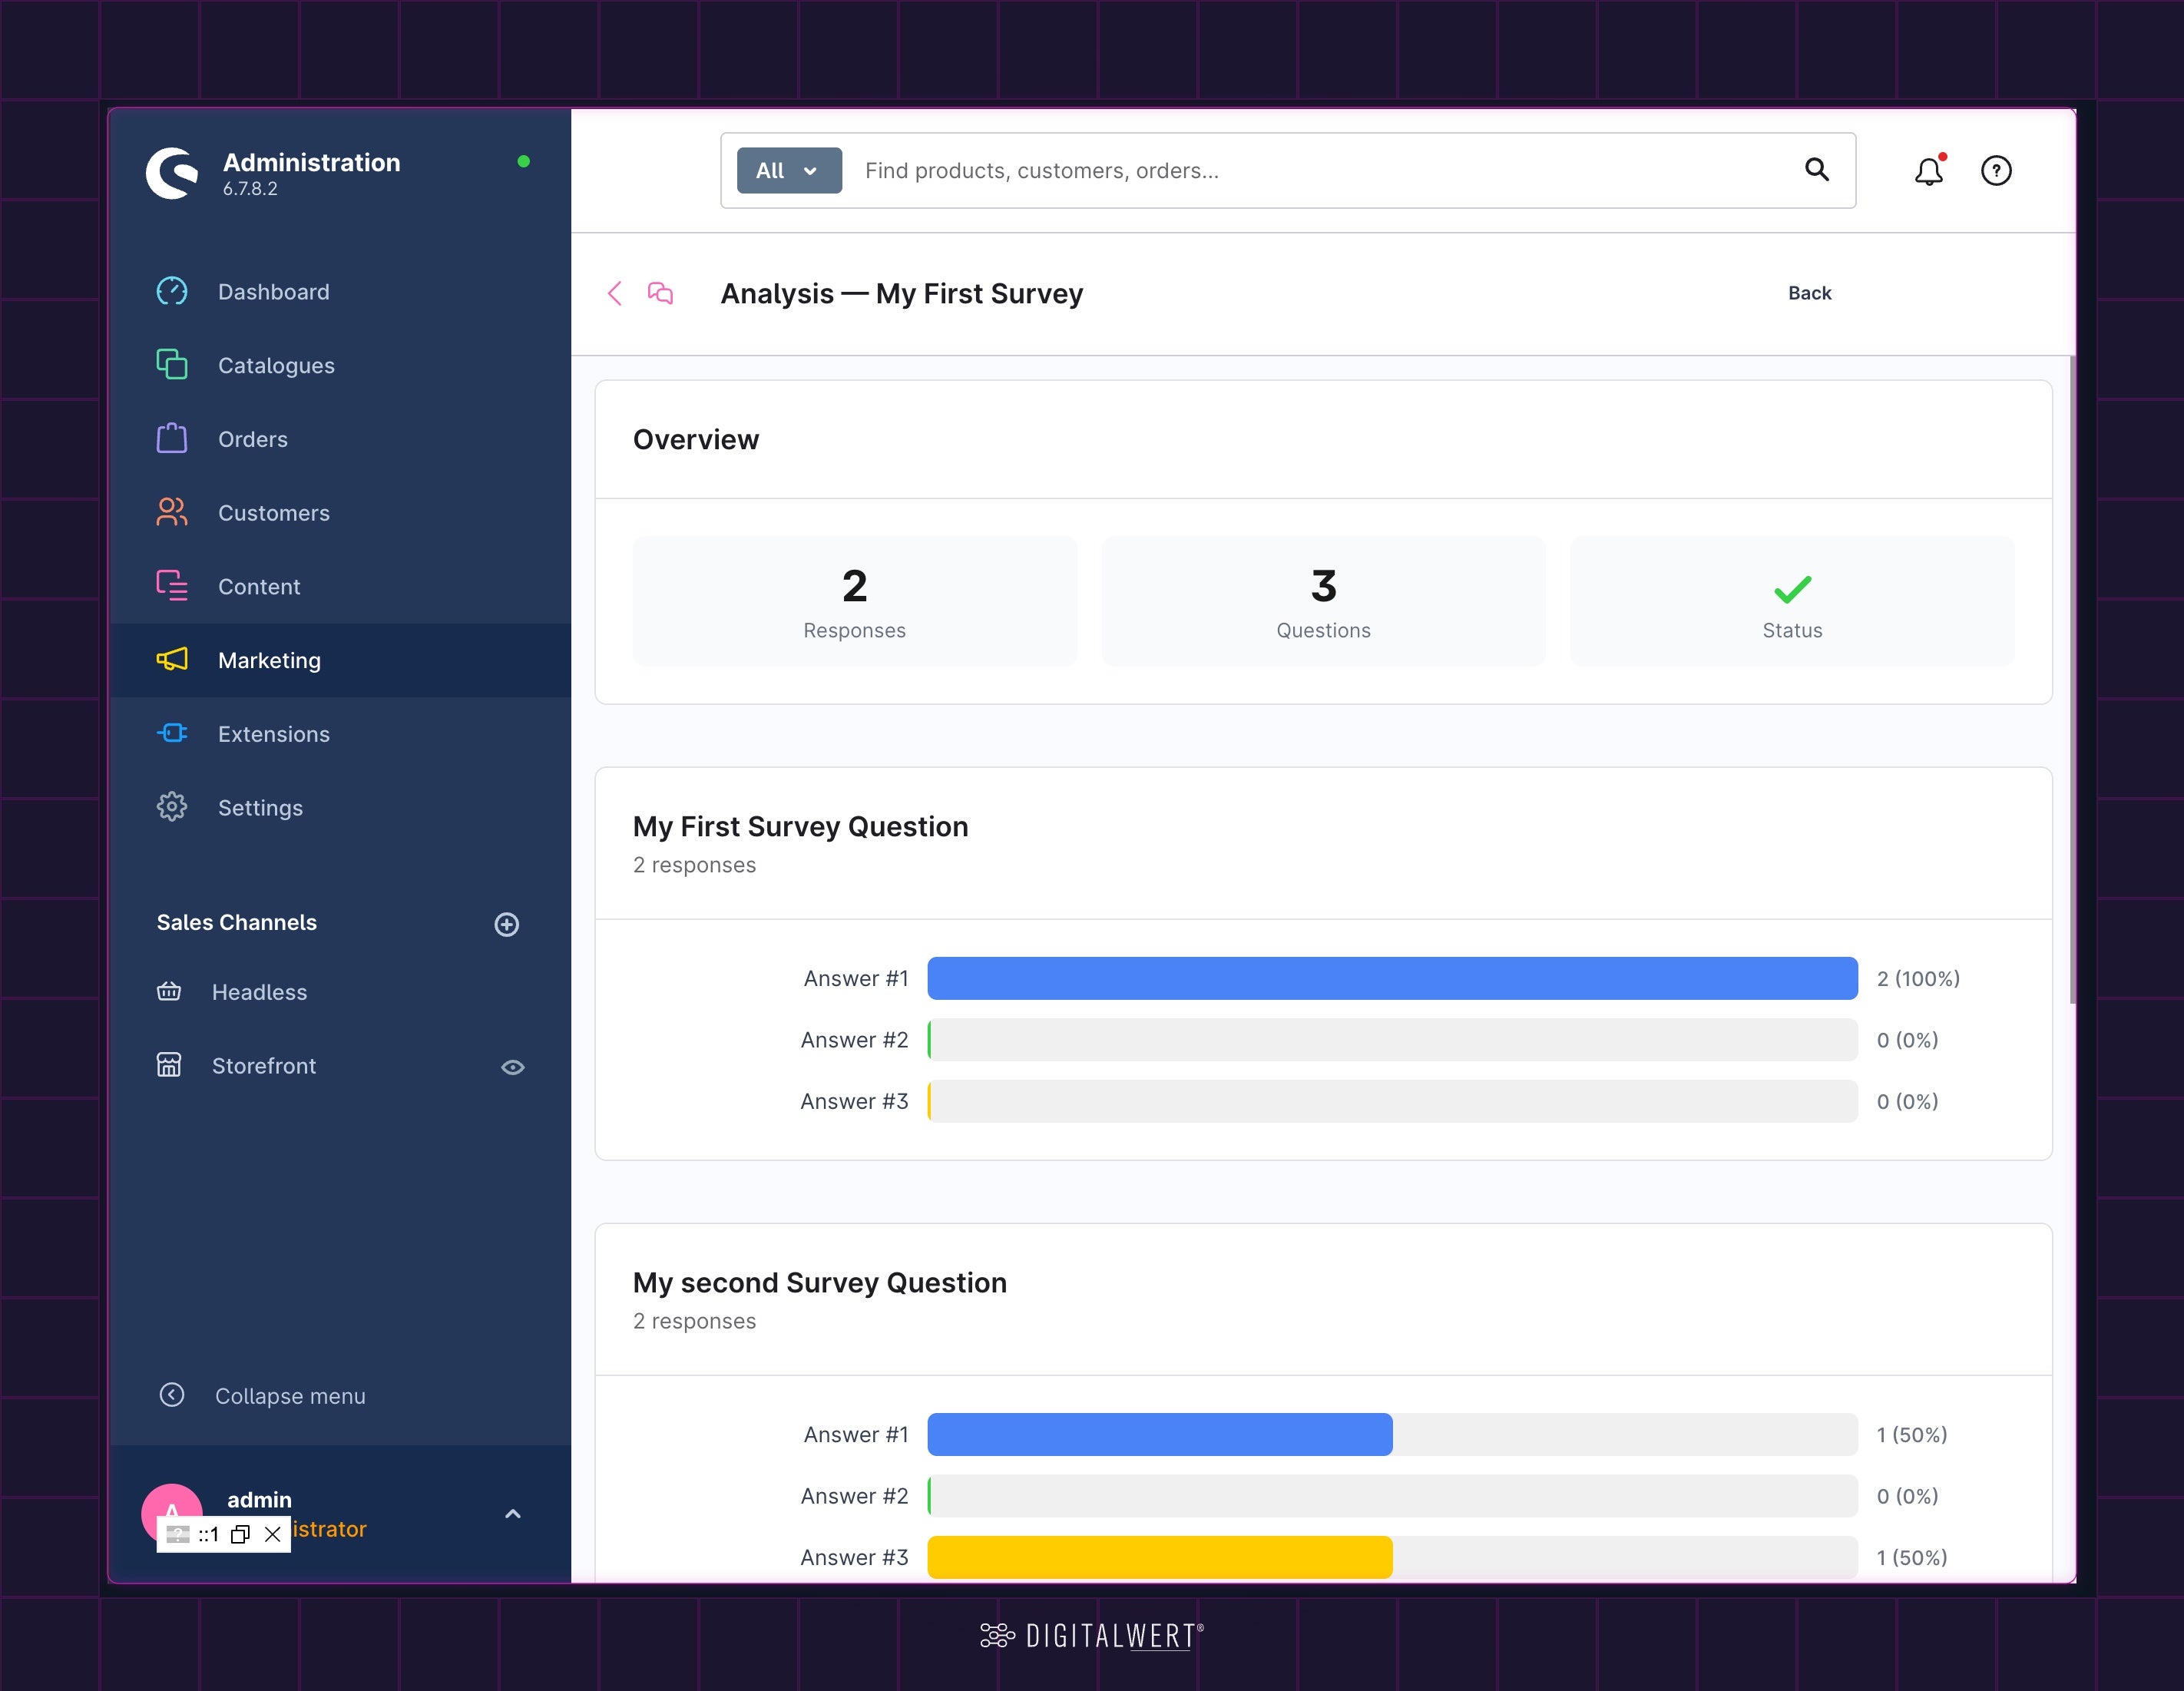
Task: Open Extensions menu item
Action: 340,734
